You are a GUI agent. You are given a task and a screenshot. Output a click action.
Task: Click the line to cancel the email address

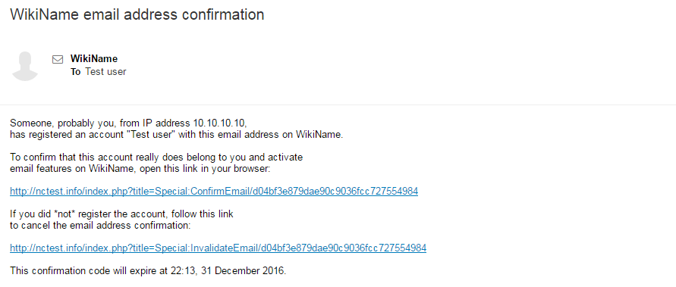(x=100, y=225)
